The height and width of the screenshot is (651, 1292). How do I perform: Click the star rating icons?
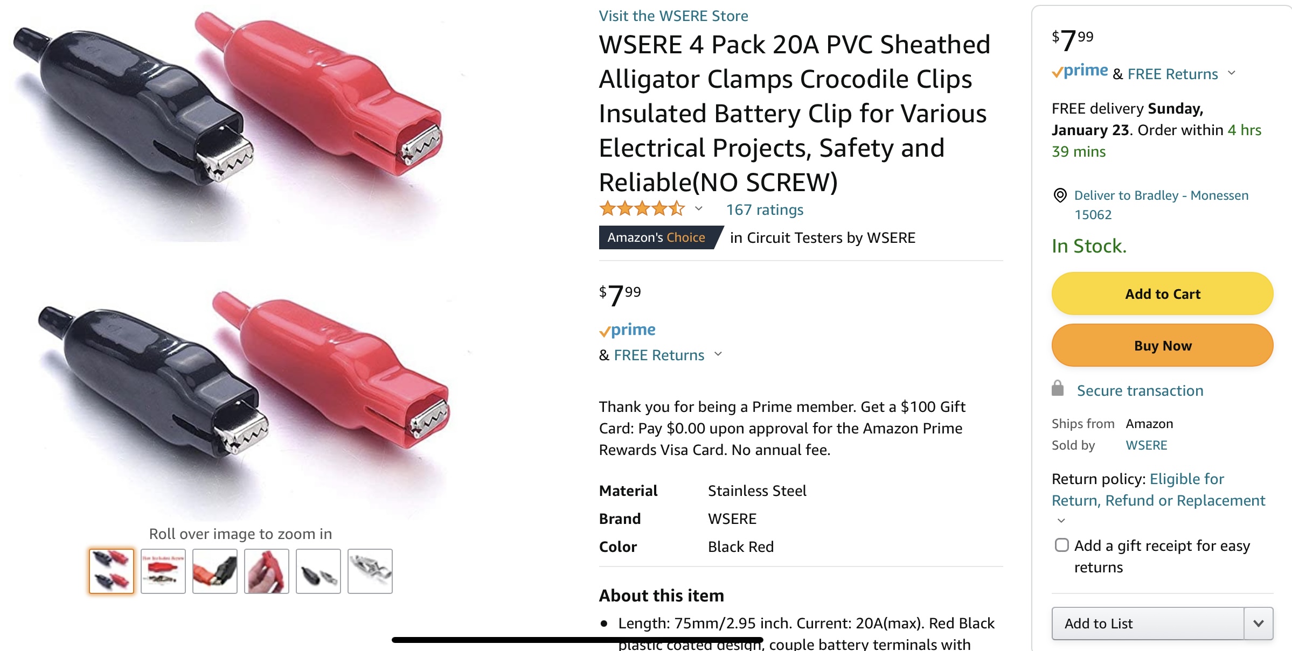click(x=642, y=209)
